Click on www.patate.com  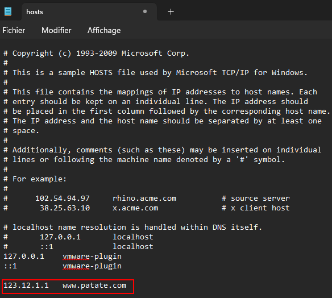click(x=94, y=285)
